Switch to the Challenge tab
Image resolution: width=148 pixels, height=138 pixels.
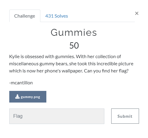[25, 16]
